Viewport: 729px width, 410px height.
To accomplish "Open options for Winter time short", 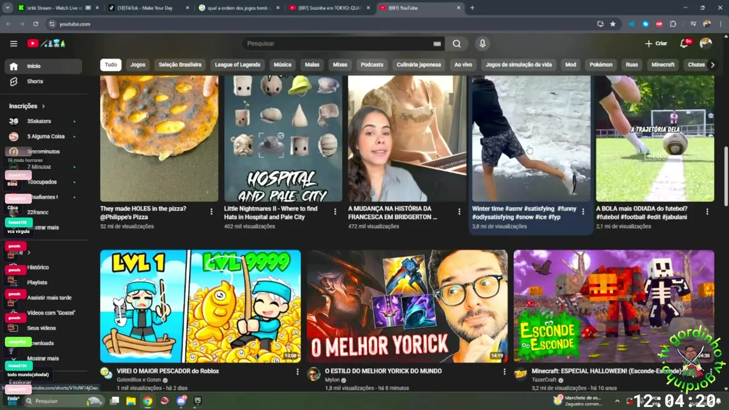I will click(x=583, y=211).
